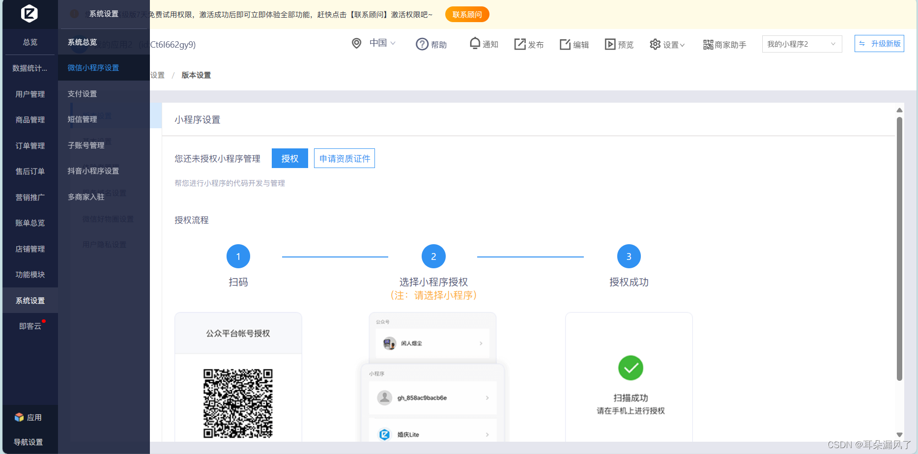This screenshot has height=454, width=918.
Task: Select 抖音小程序设置 in the submenu
Action: [x=104, y=171]
